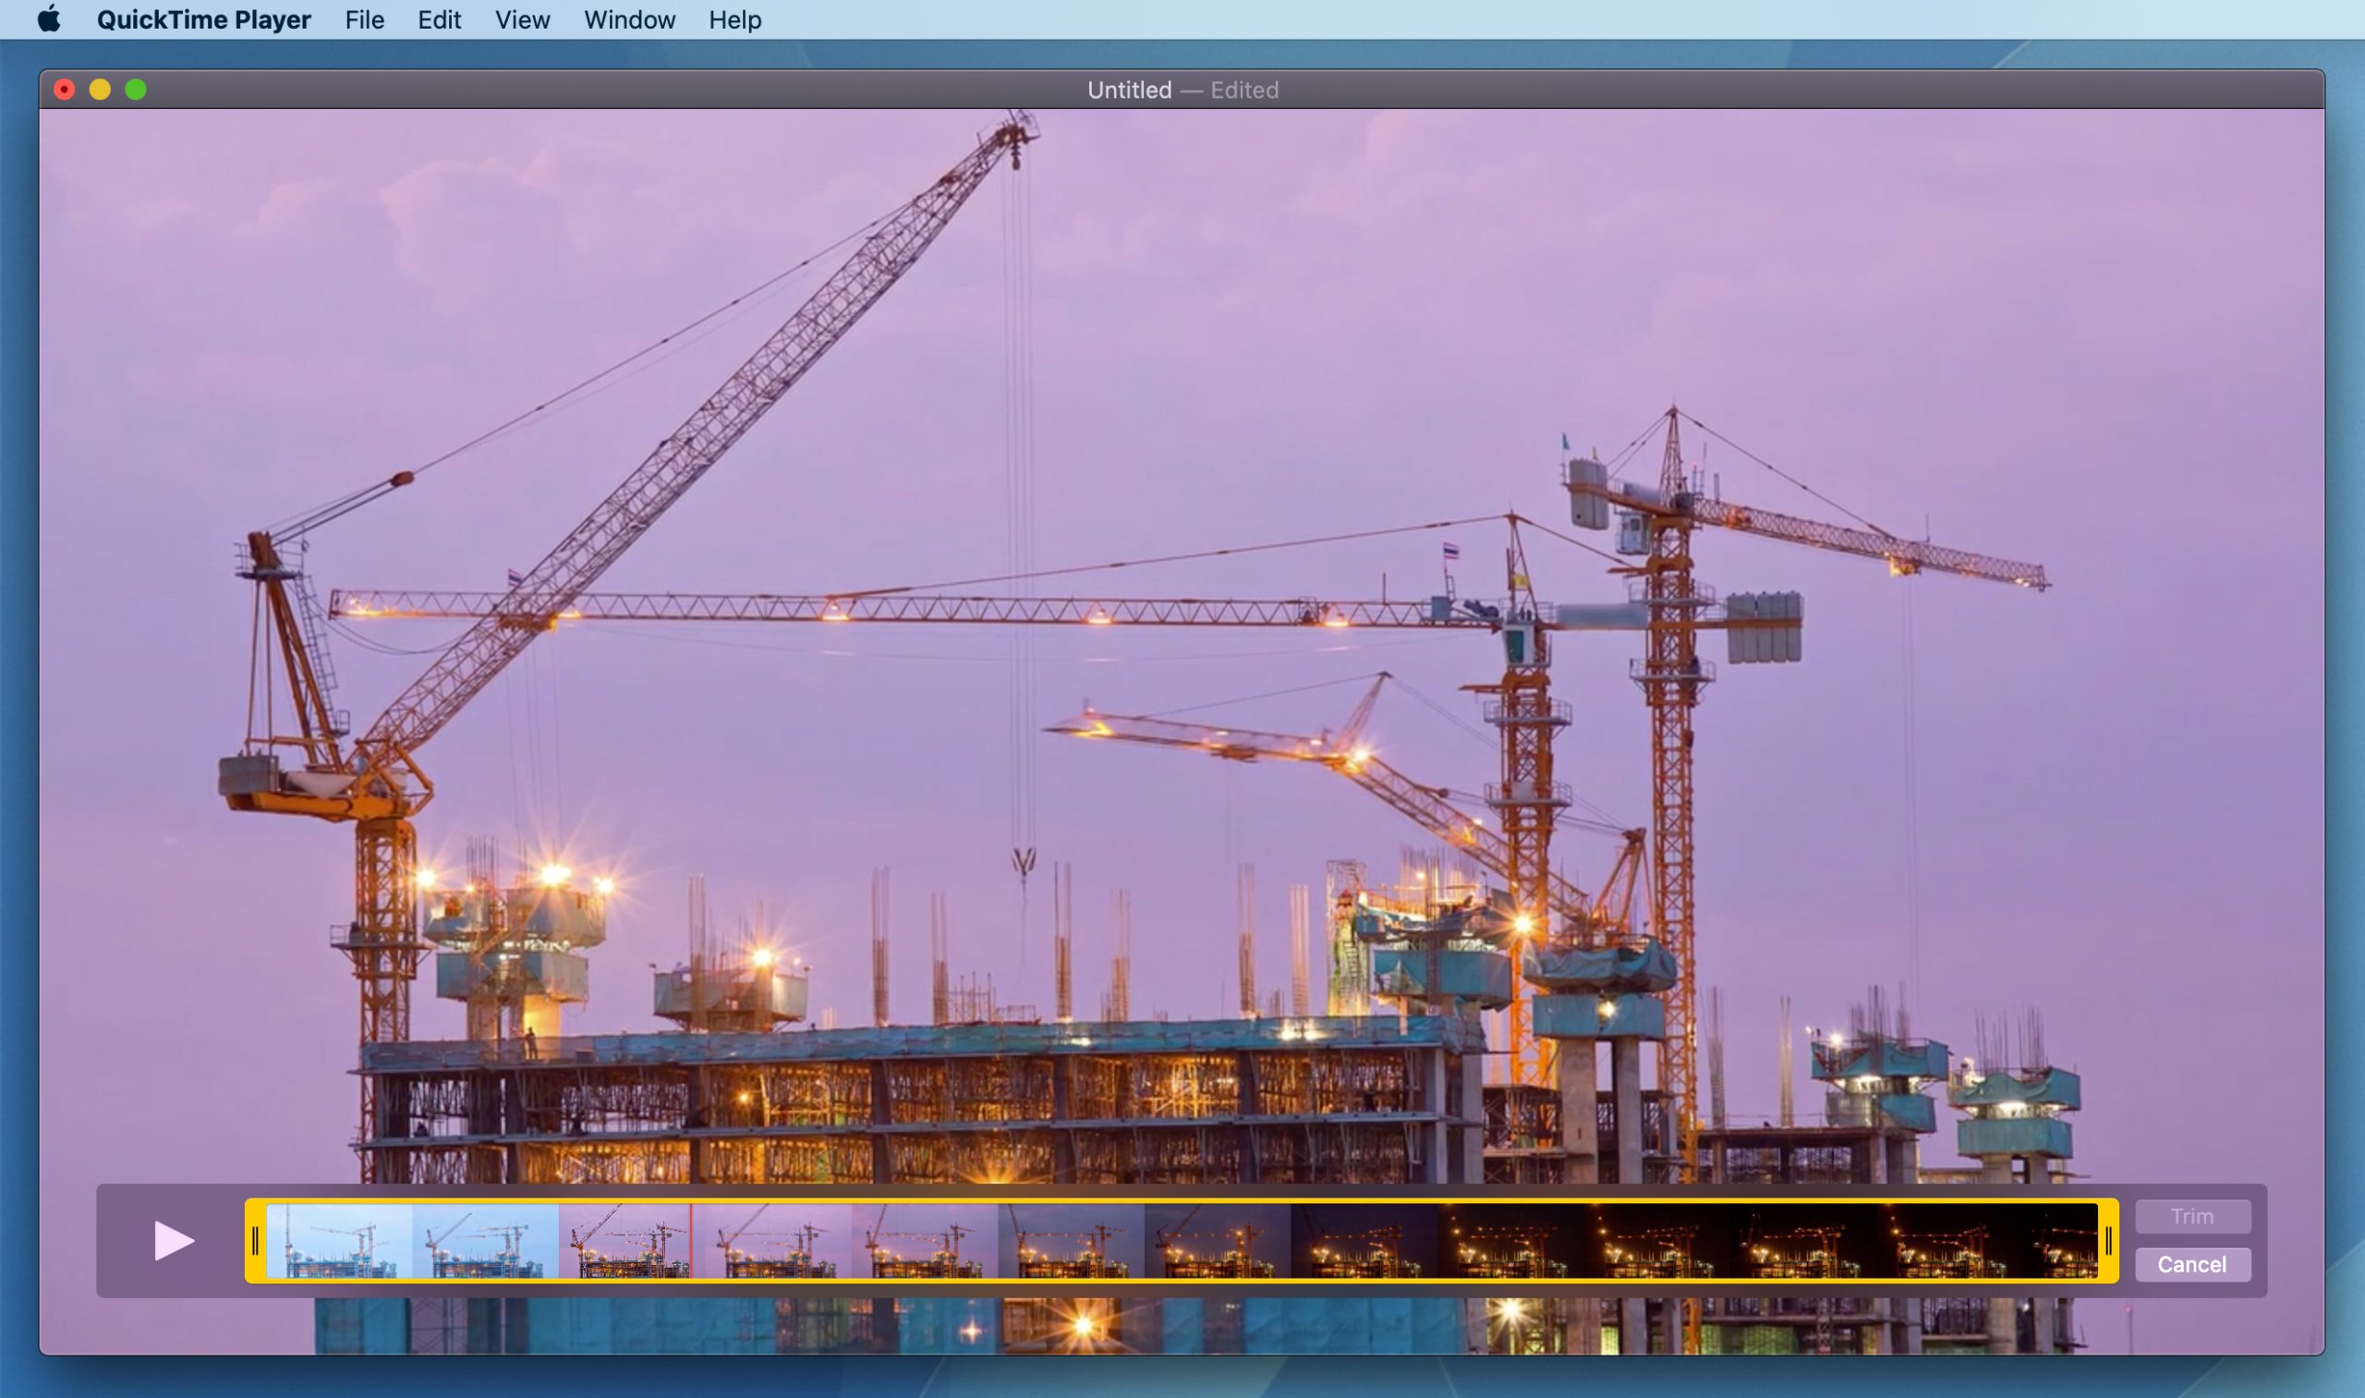Image resolution: width=2365 pixels, height=1398 pixels.
Task: Close the Untitled window
Action: tap(64, 90)
